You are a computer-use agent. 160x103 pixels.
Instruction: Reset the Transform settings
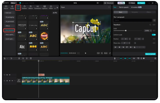[150, 25]
